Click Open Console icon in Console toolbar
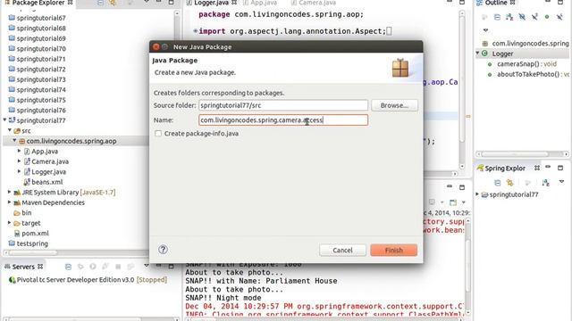Image resolution: width=572 pixels, height=321 pixels. pyautogui.click(x=453, y=202)
